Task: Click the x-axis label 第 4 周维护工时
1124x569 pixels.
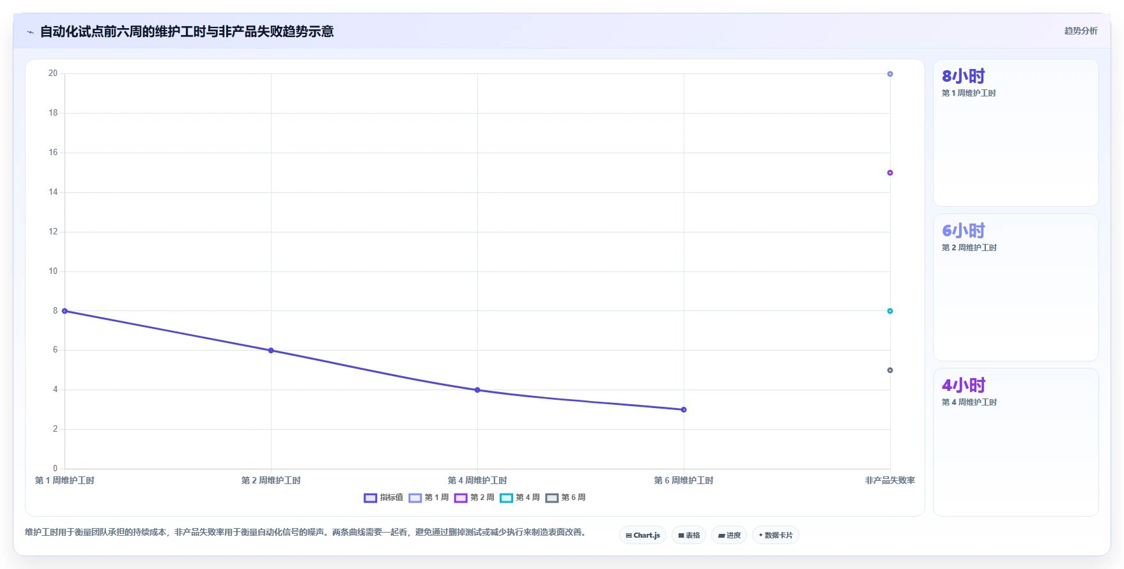Action: (x=477, y=480)
